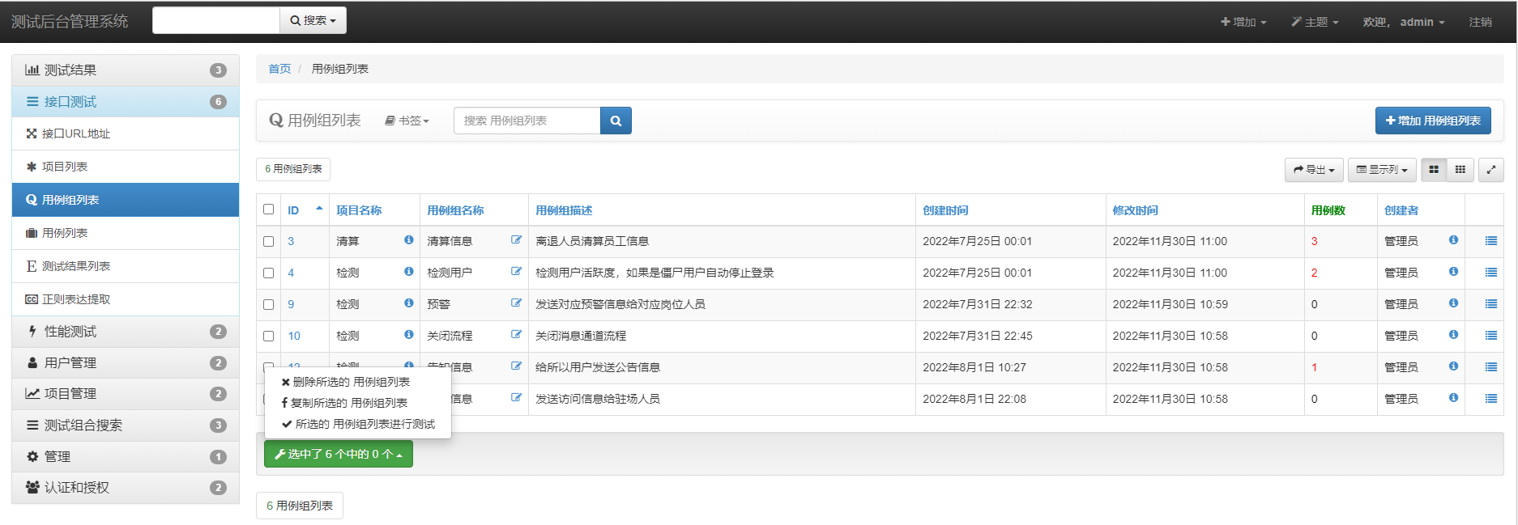This screenshot has height=525, width=1518.
Task: Open 正则表达提取 in sidebar
Action: tap(126, 299)
